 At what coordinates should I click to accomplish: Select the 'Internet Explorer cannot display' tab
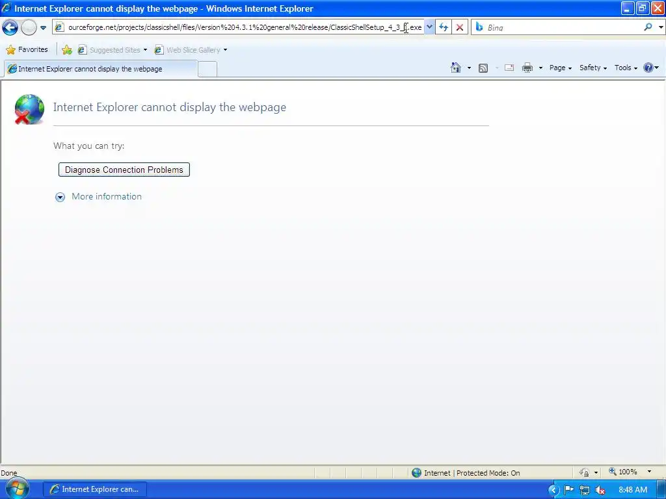[x=101, y=69]
